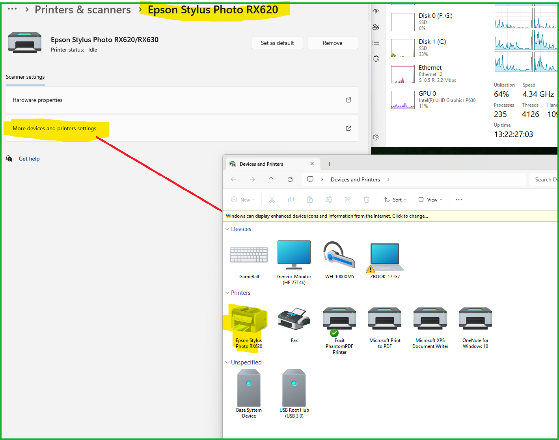The height and width of the screenshot is (440, 559).
Task: Select the Foxit PhantomPDF Printer icon
Action: 339,330
